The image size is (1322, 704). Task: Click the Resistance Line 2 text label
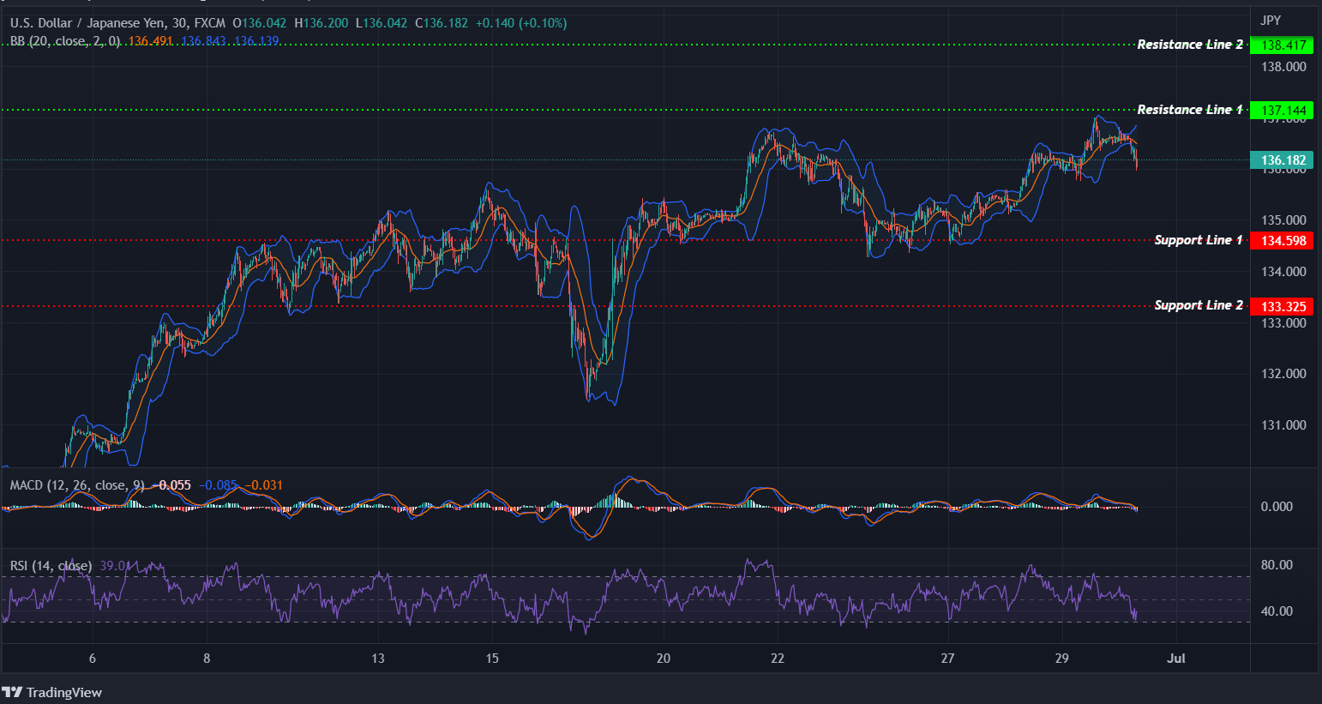(x=1190, y=44)
